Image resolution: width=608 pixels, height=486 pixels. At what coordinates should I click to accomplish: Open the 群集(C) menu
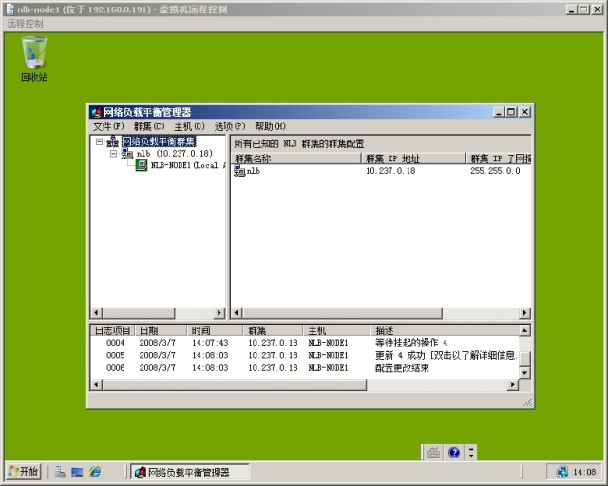click(149, 126)
